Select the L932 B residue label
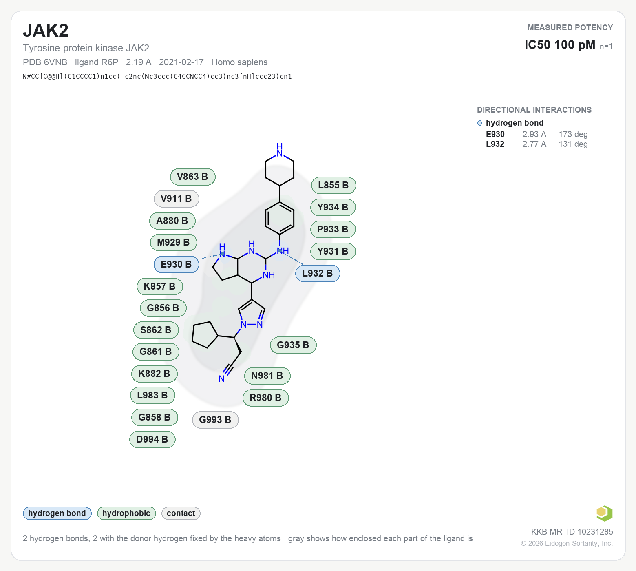The image size is (636, 571). tap(318, 273)
